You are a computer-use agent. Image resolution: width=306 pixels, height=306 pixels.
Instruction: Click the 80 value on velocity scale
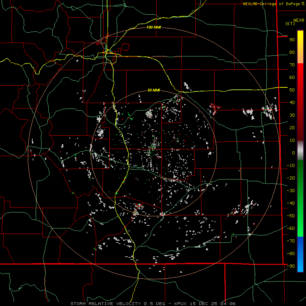[x=292, y=52]
